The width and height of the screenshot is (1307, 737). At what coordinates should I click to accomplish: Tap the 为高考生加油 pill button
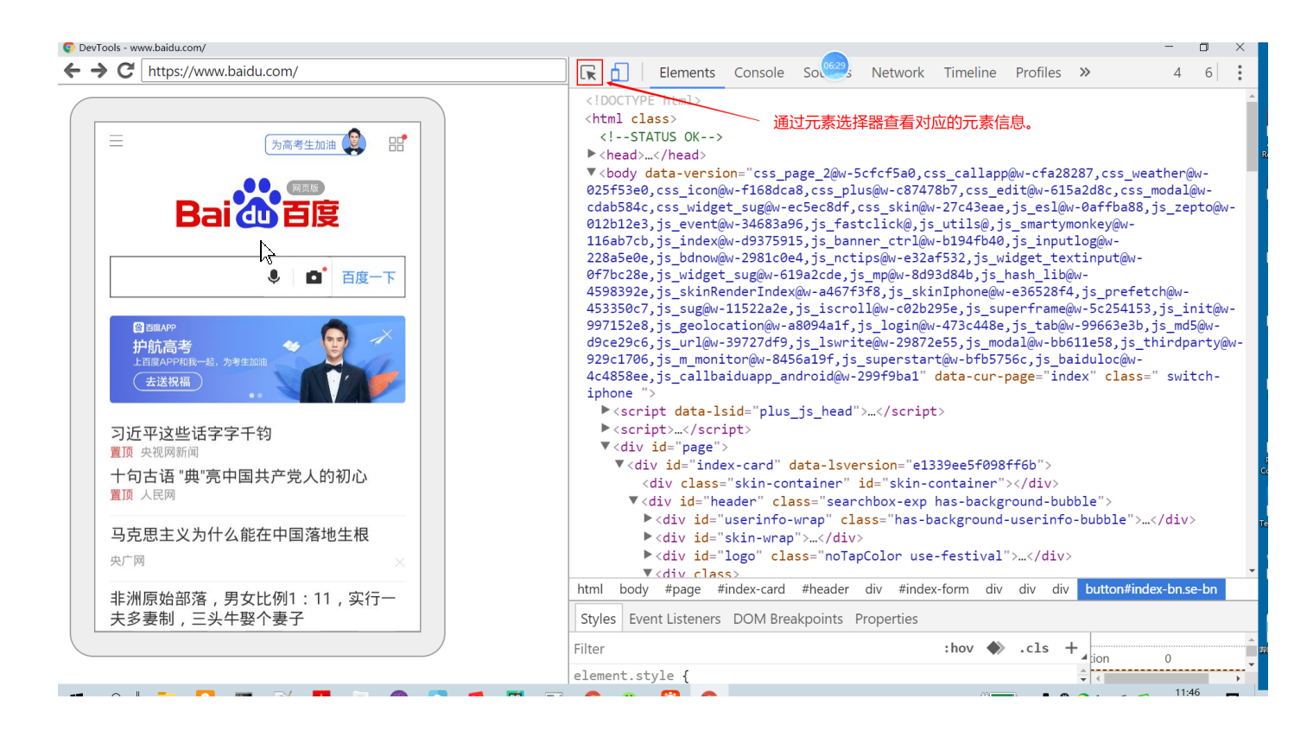click(315, 143)
